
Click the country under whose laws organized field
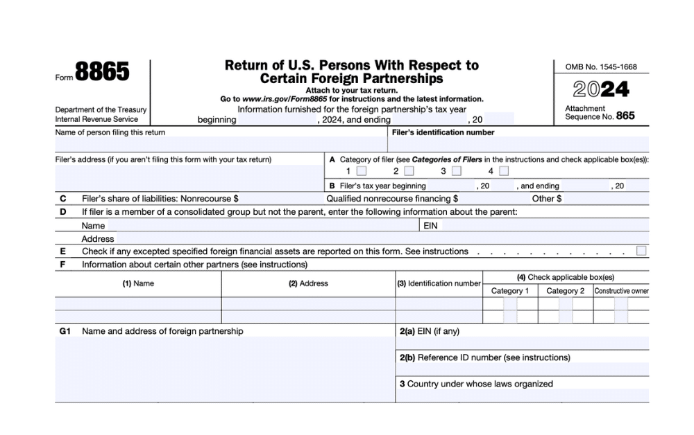click(520, 395)
